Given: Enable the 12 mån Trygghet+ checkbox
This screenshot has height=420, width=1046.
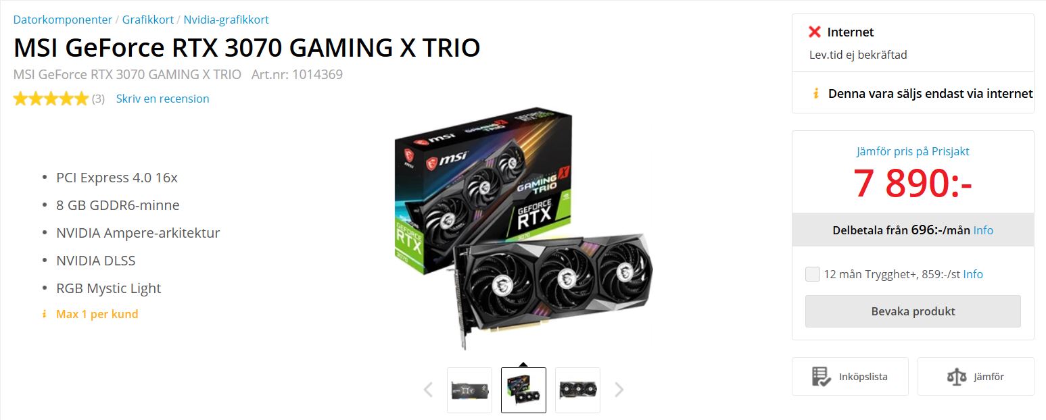Looking at the screenshot, I should 813,274.
